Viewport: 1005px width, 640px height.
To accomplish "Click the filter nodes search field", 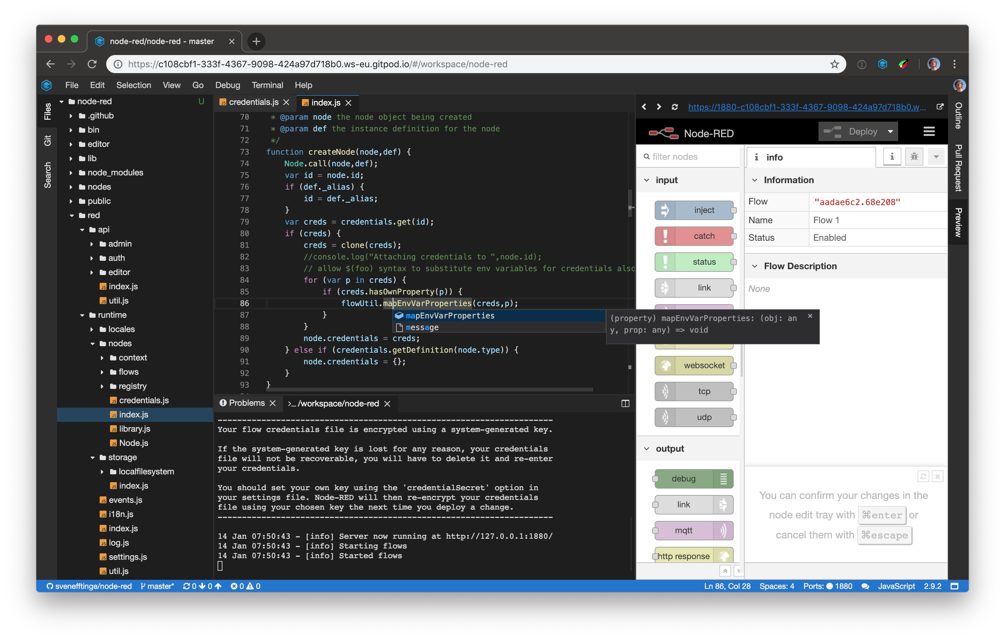I will 689,157.
